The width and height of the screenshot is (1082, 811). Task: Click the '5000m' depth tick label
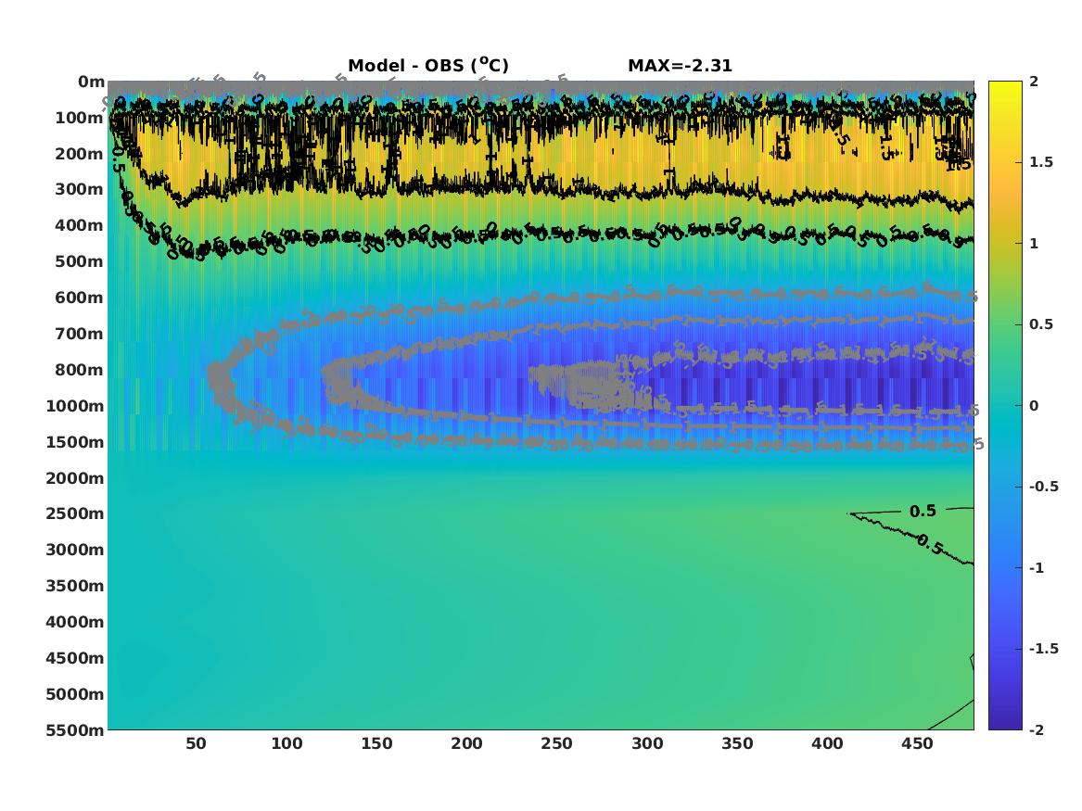pos(75,694)
